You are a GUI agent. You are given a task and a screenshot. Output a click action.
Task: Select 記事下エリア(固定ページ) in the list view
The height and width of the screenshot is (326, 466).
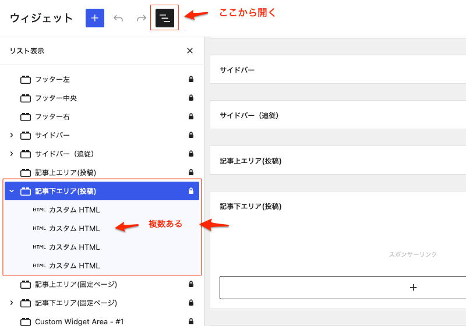click(102, 303)
